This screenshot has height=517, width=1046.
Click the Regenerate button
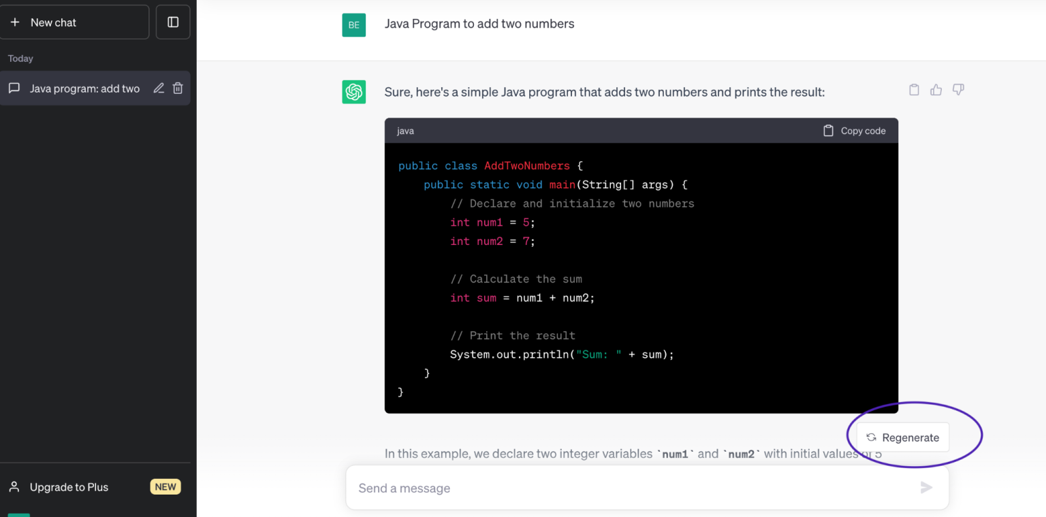[902, 437]
